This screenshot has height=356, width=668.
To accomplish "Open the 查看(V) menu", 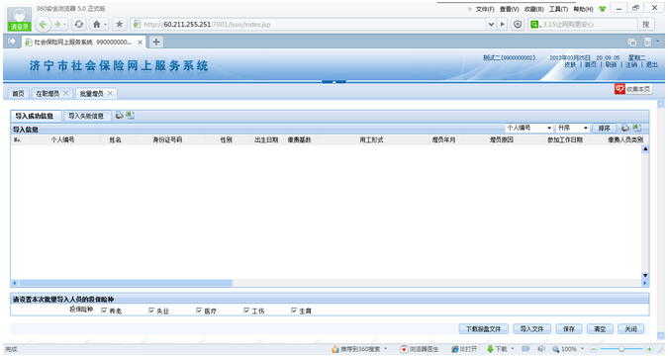I will click(509, 9).
